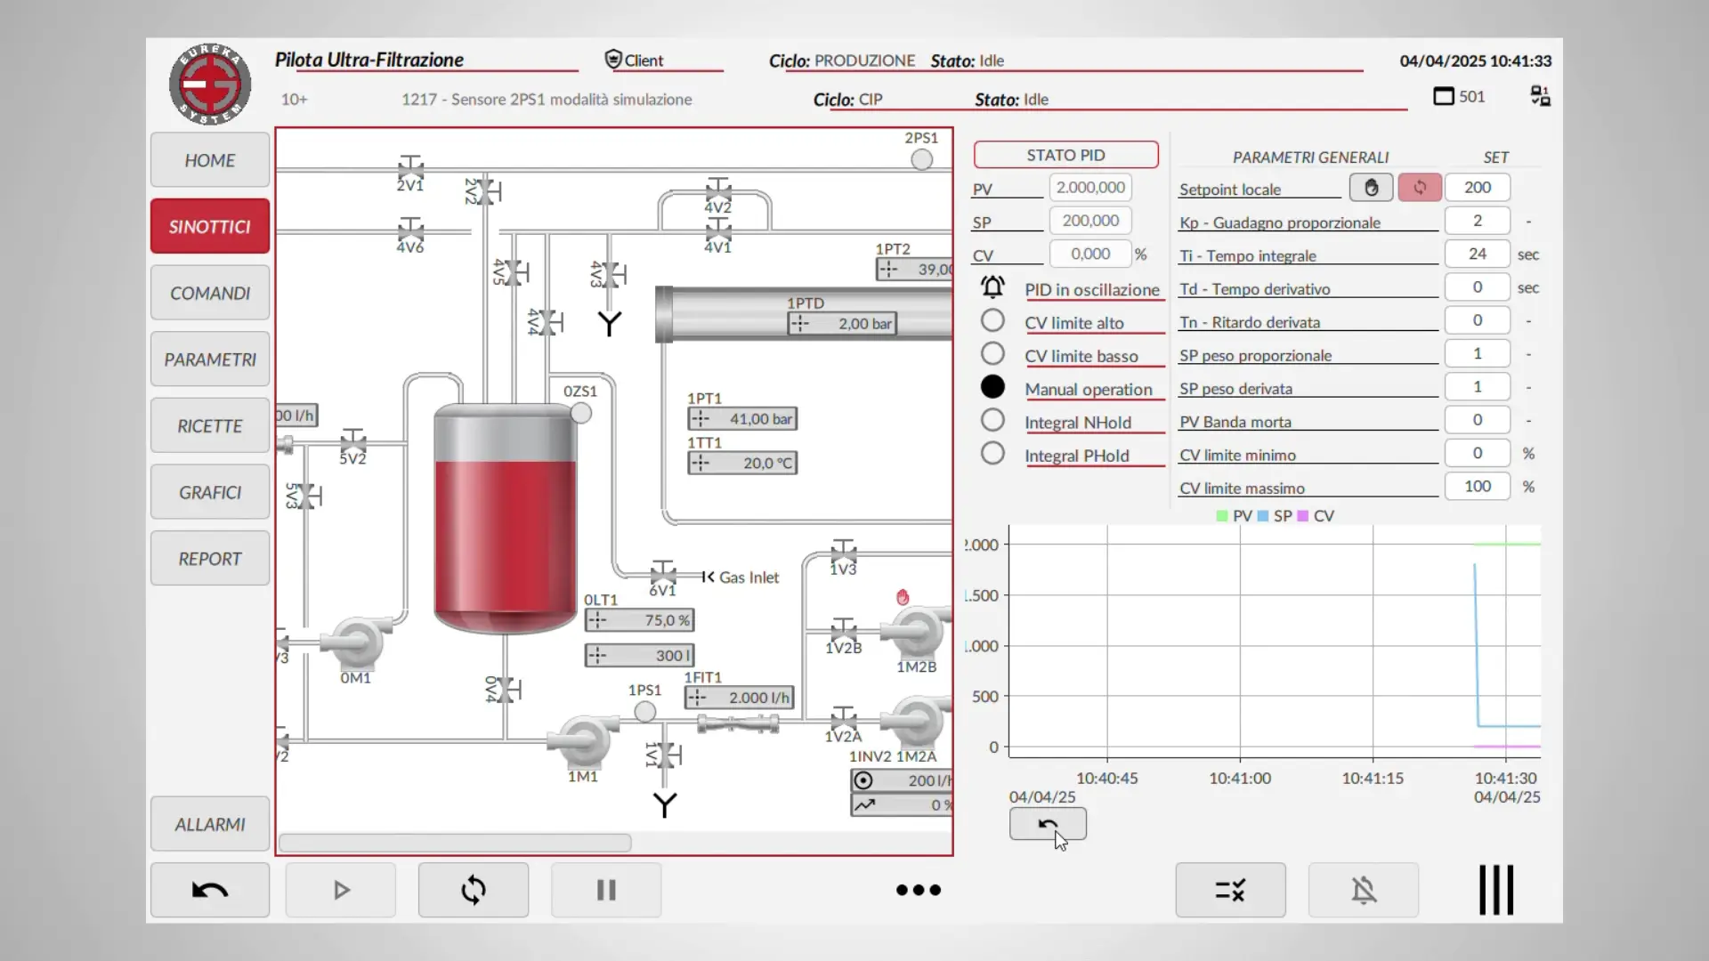
Task: Select the SINOTTICI menu button
Action: tap(210, 226)
